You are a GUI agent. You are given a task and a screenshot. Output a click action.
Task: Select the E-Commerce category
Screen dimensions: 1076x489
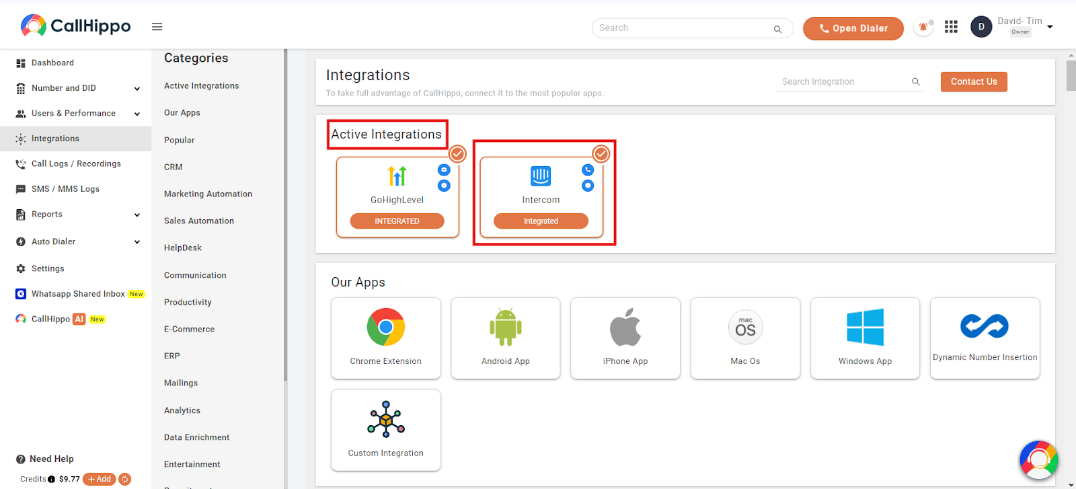click(x=190, y=329)
